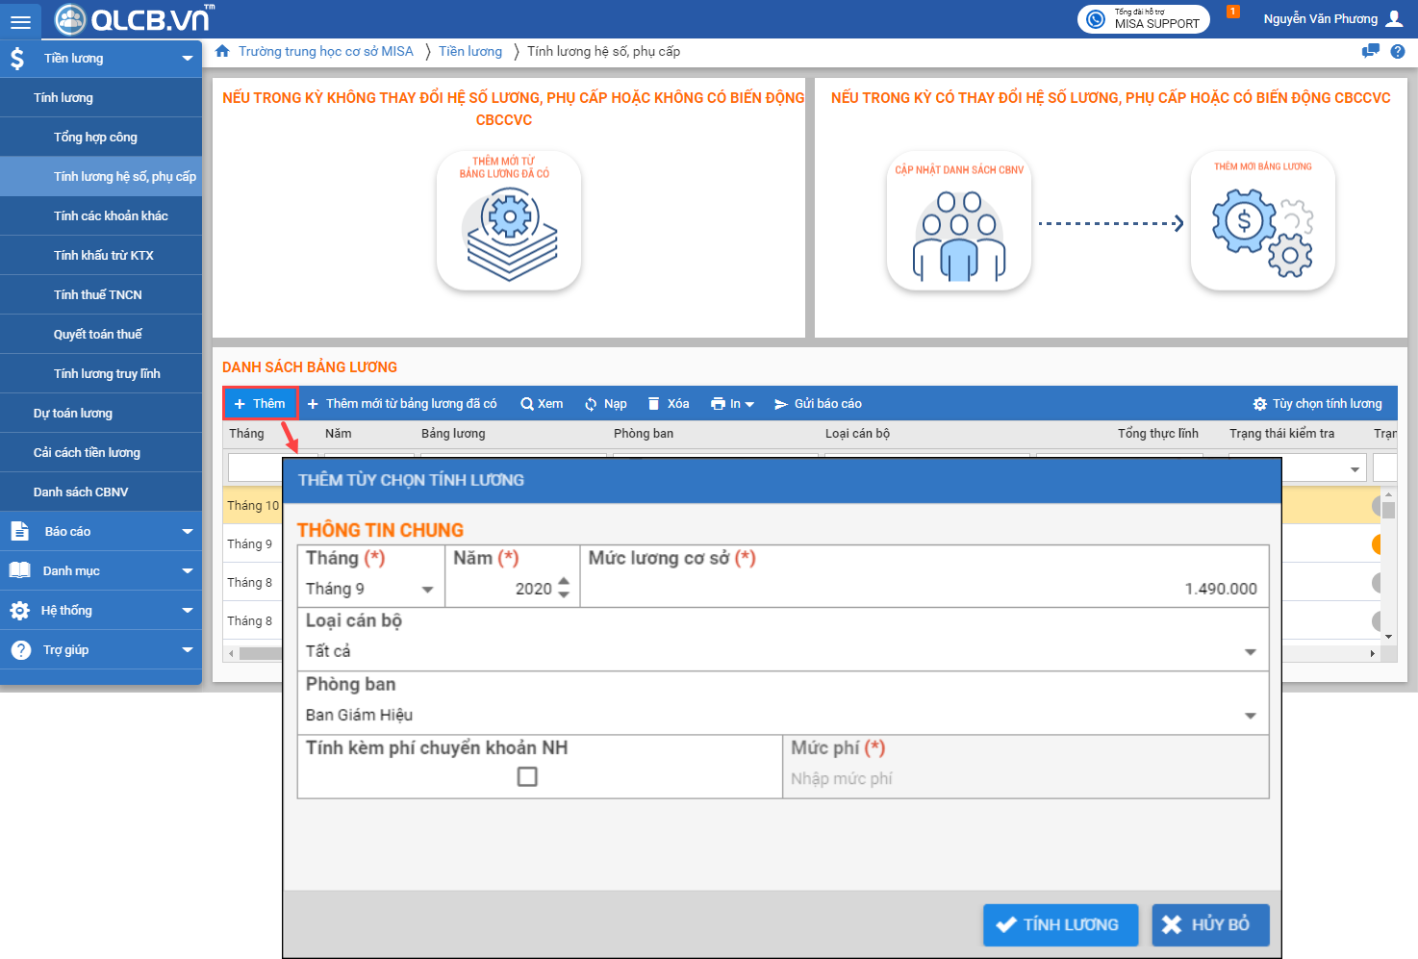Click the blue help question icon
The width and height of the screenshot is (1418, 959).
(1398, 52)
